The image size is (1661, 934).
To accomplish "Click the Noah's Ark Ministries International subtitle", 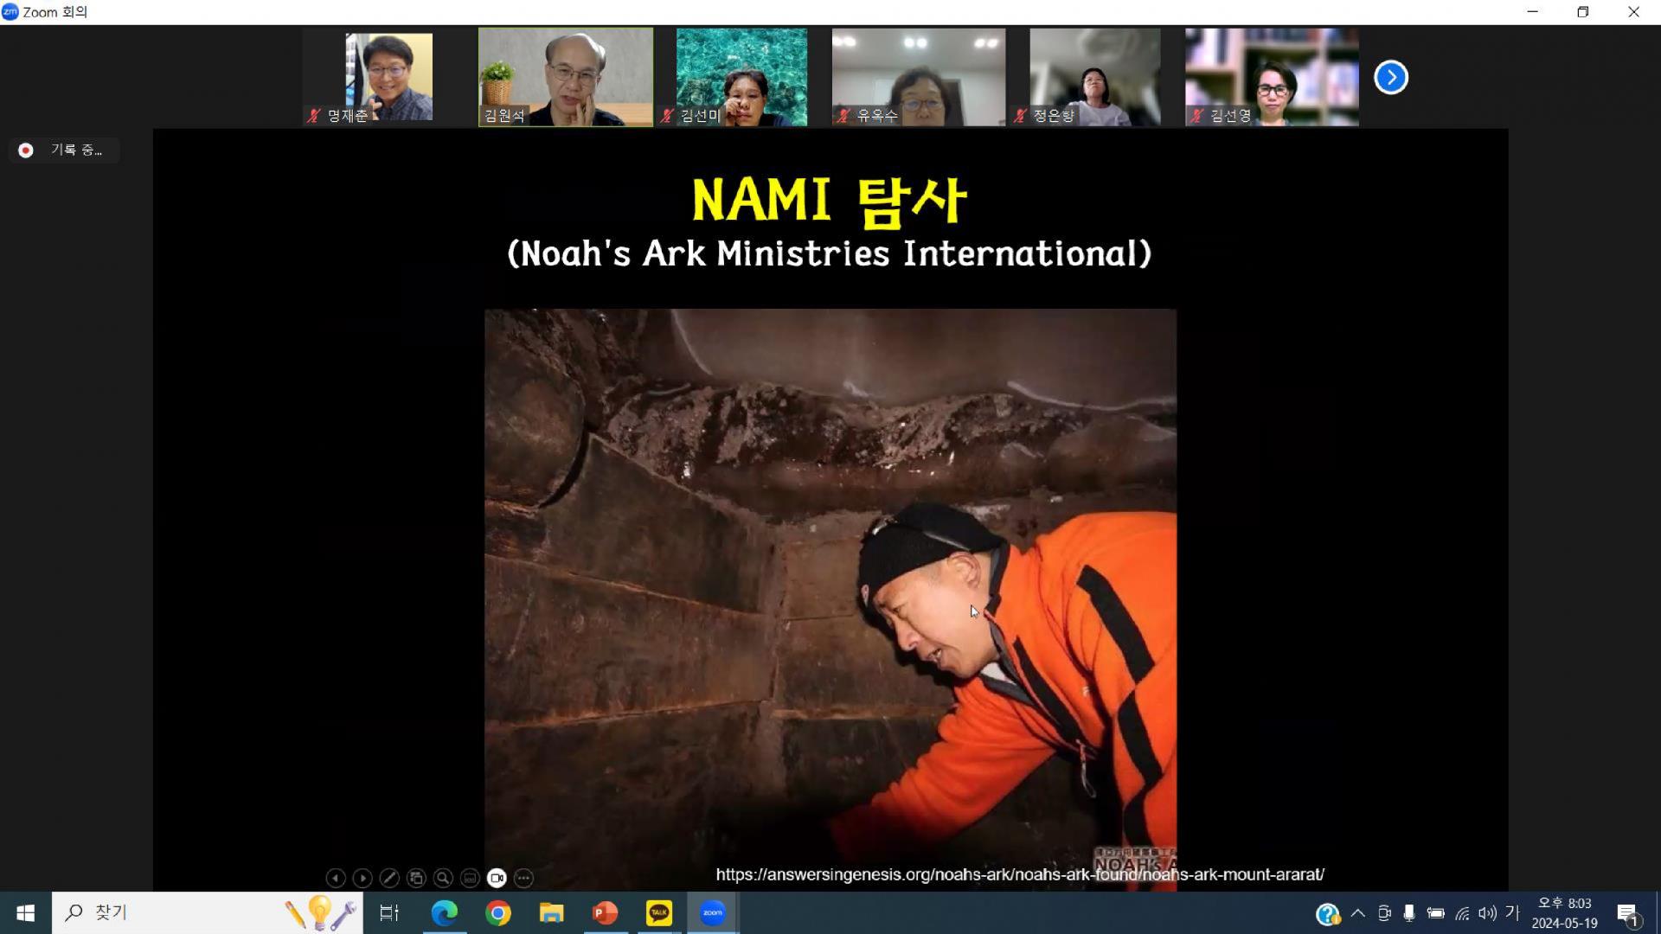I will click(830, 253).
